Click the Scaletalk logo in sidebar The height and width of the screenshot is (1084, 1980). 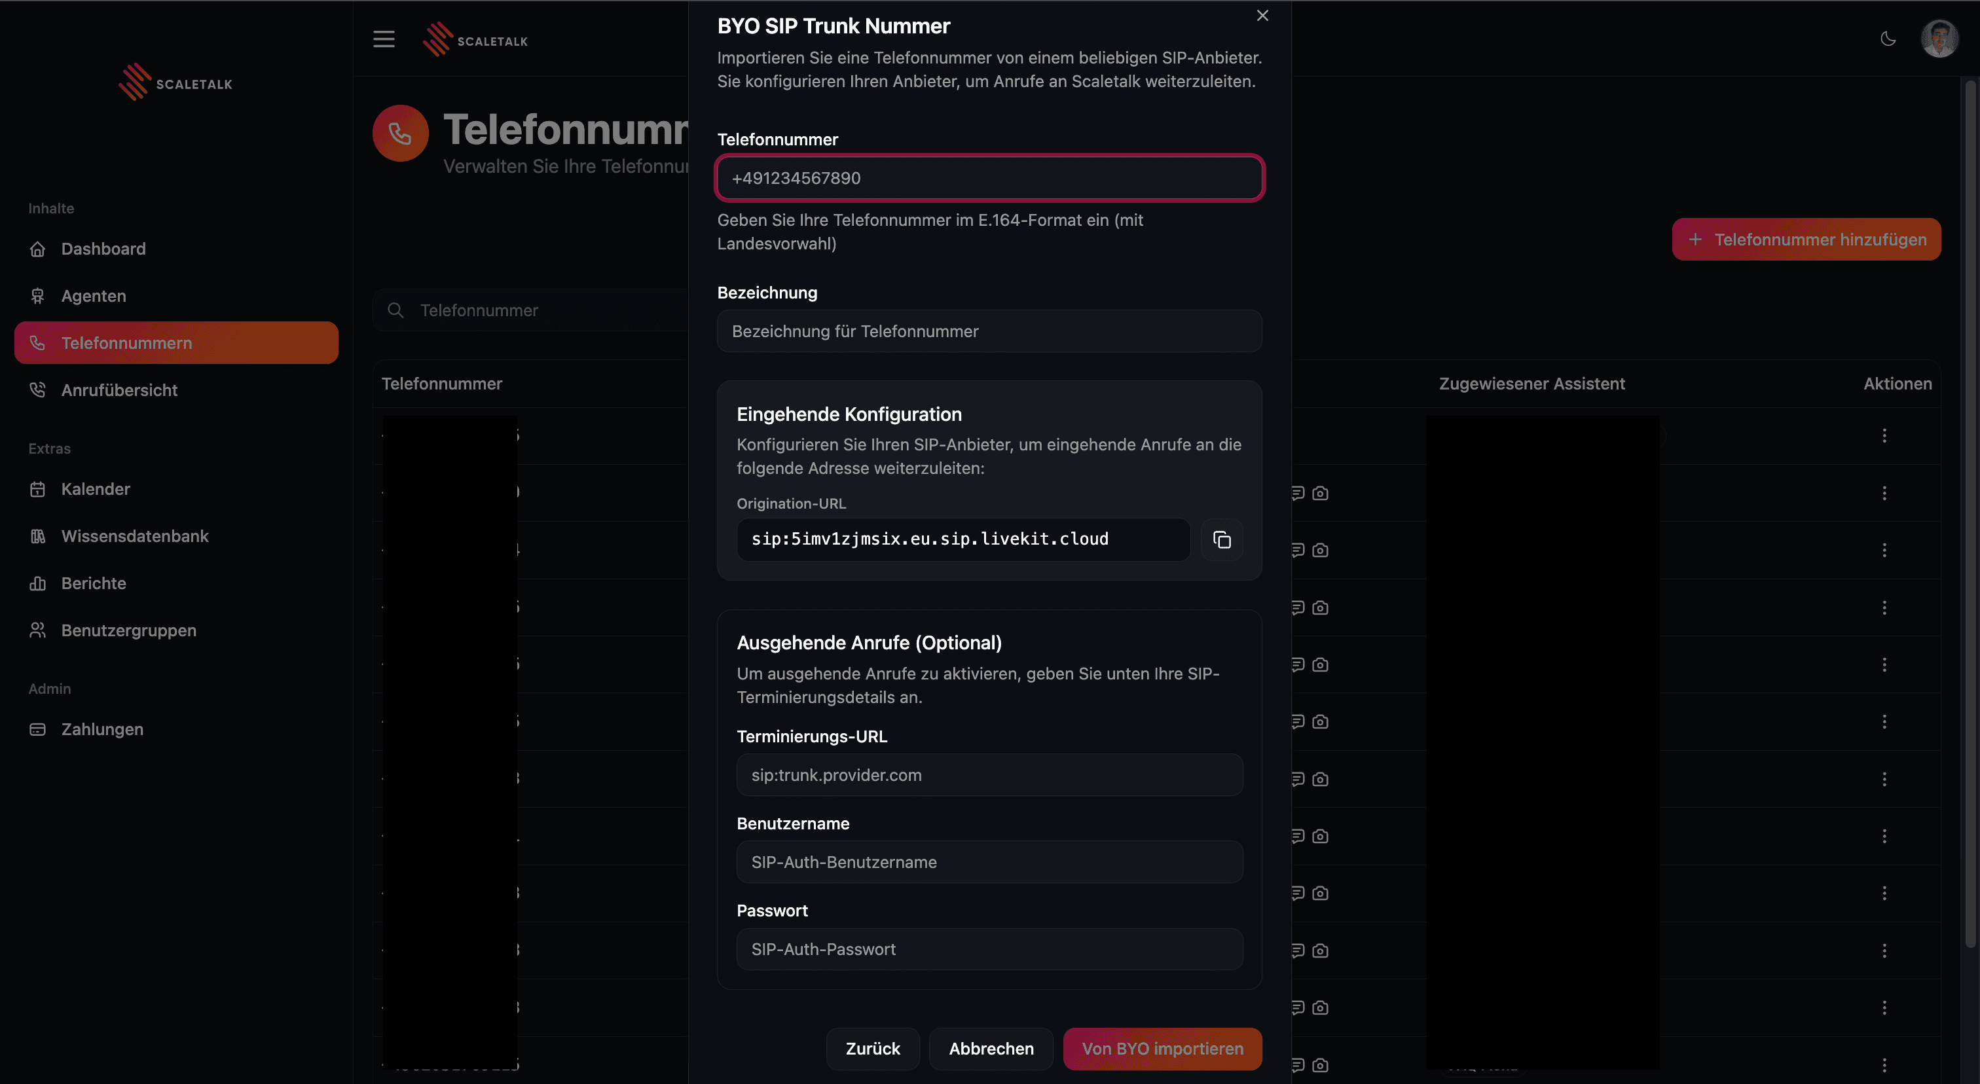point(175,82)
